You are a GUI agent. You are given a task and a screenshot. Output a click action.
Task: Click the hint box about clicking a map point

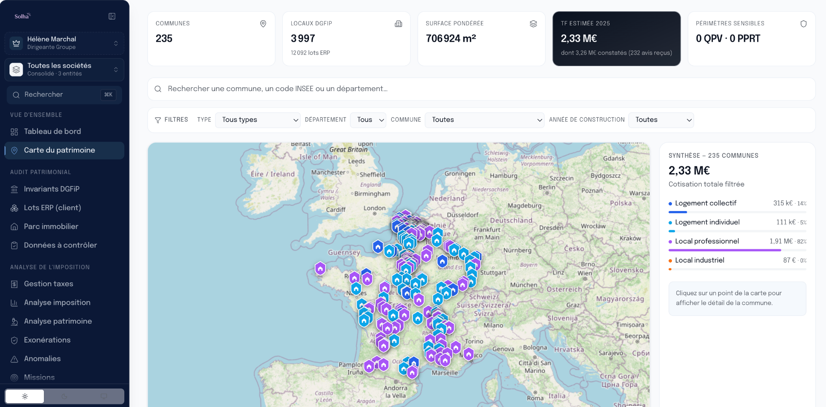pos(737,298)
